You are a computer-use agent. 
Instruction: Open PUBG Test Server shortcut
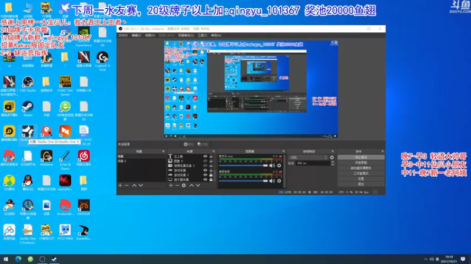[x=65, y=86]
